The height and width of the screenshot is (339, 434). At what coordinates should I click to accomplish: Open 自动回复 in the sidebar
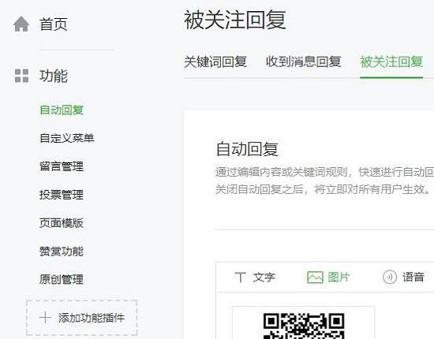point(62,110)
